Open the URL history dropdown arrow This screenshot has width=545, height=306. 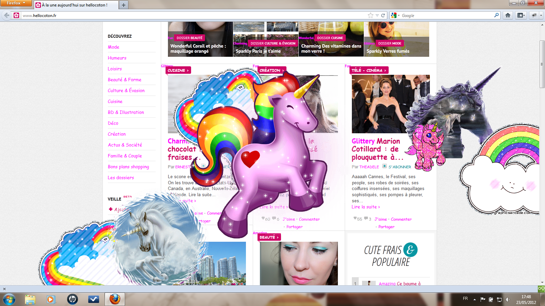(x=377, y=15)
